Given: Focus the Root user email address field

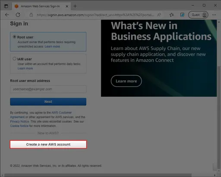Looking at the screenshot, I should click(48, 89).
